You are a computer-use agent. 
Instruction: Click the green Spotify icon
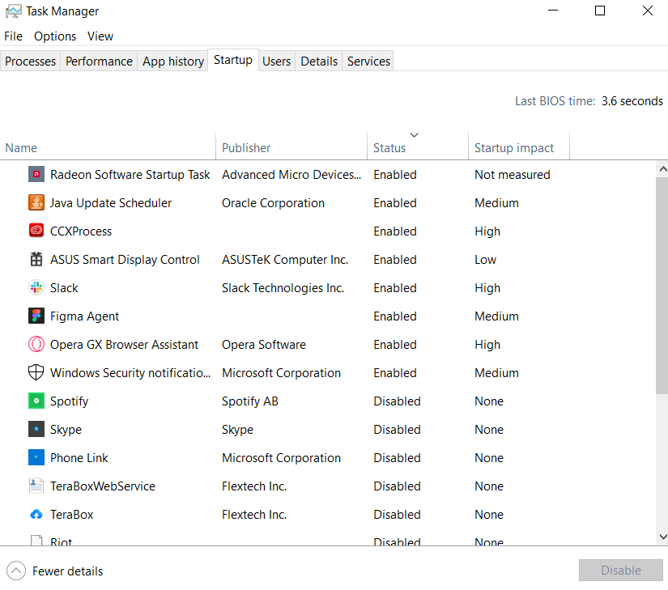click(x=36, y=401)
